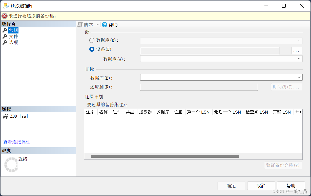Click the 服务器 column header
Viewport: 311px width, 196px height.
pyautogui.click(x=146, y=112)
